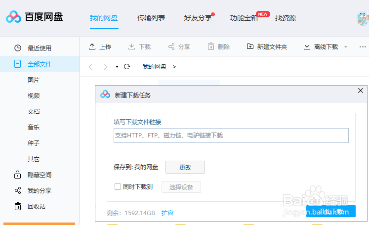Click the Baidu Netdisk logo icon
Image resolution: width=369 pixels, height=225 pixels.
click(13, 17)
